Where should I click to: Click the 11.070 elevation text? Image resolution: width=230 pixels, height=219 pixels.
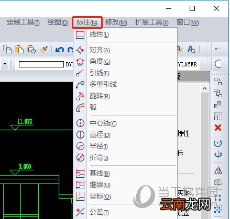[25, 121]
